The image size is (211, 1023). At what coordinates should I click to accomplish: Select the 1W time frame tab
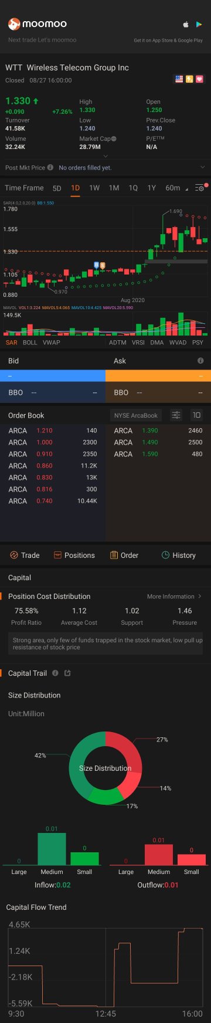click(x=94, y=188)
